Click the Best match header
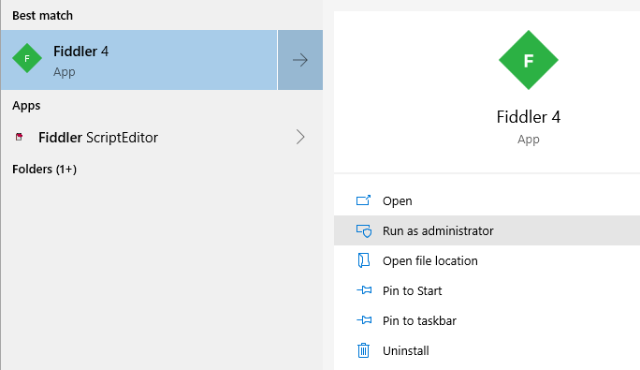The width and height of the screenshot is (640, 370). click(x=42, y=16)
